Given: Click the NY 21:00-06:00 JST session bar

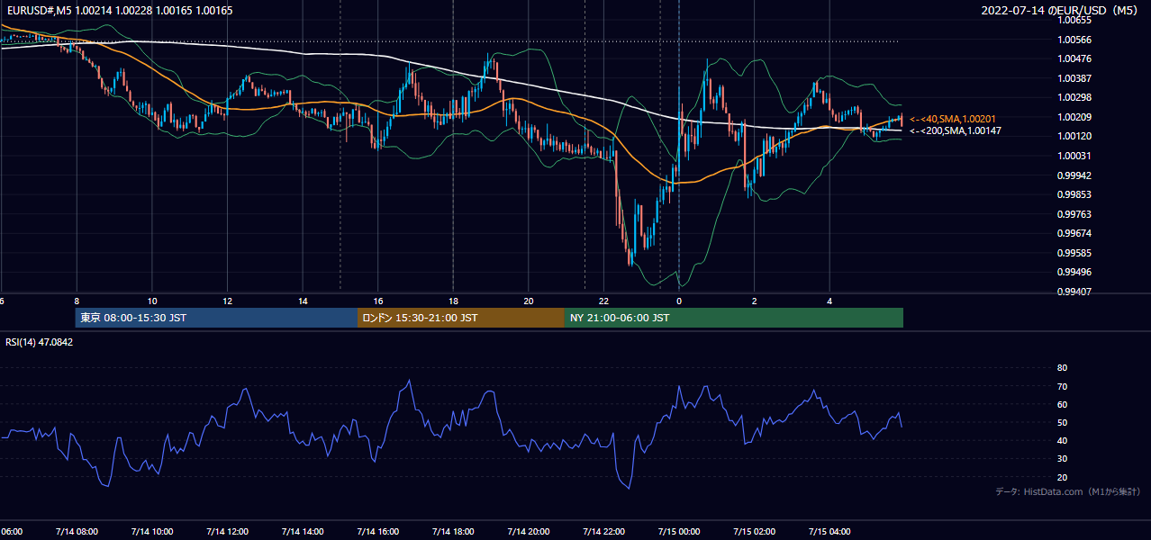Looking at the screenshot, I should (734, 318).
